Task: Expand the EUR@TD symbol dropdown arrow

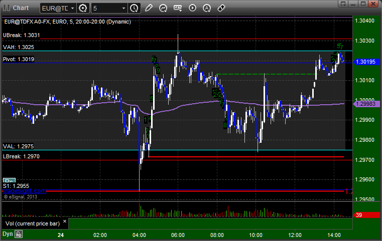Action: (x=72, y=9)
